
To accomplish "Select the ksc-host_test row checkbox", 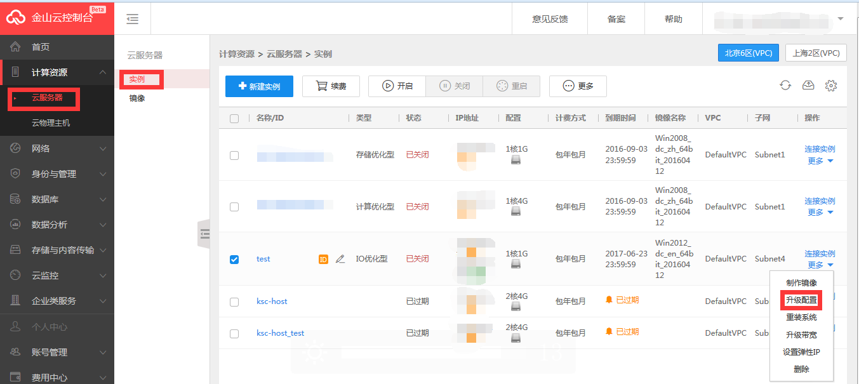I will click(234, 333).
